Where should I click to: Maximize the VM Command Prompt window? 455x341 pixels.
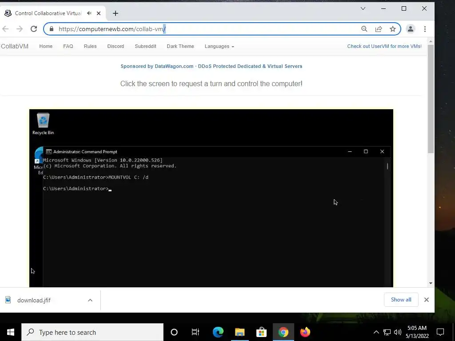coord(366,152)
